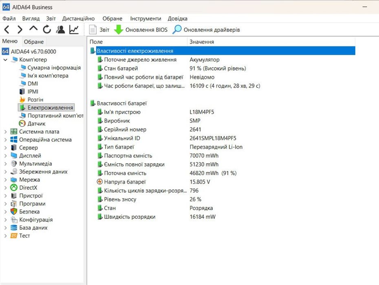
Task: Select IPMI item in tree
Action: [33, 92]
